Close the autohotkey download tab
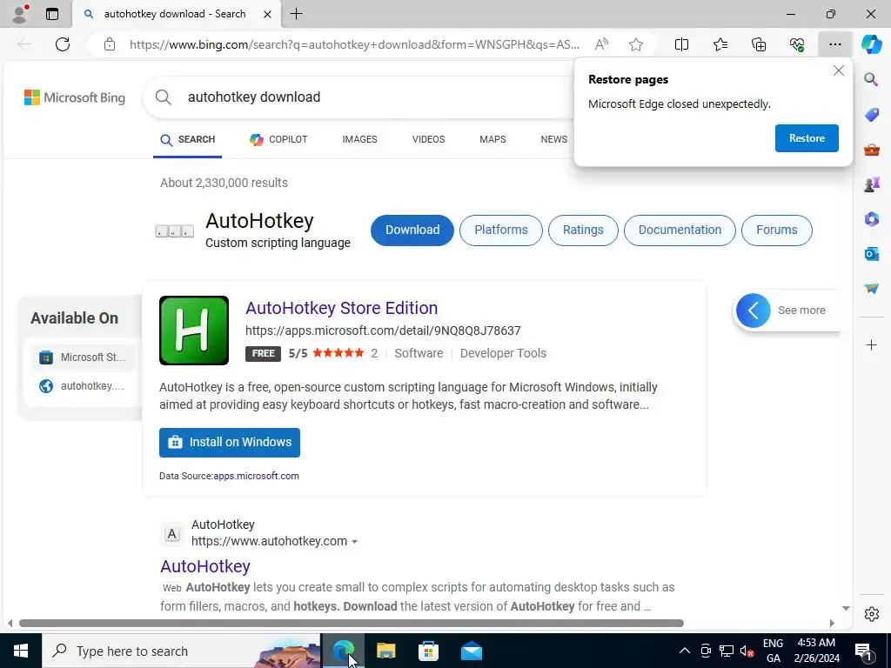This screenshot has height=668, width=891. (267, 14)
